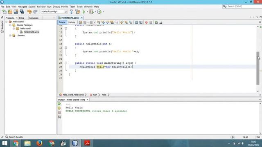The width and height of the screenshot is (262, 147).
Task: Click the Shift Line Right icon
Action: (x=141, y=22)
